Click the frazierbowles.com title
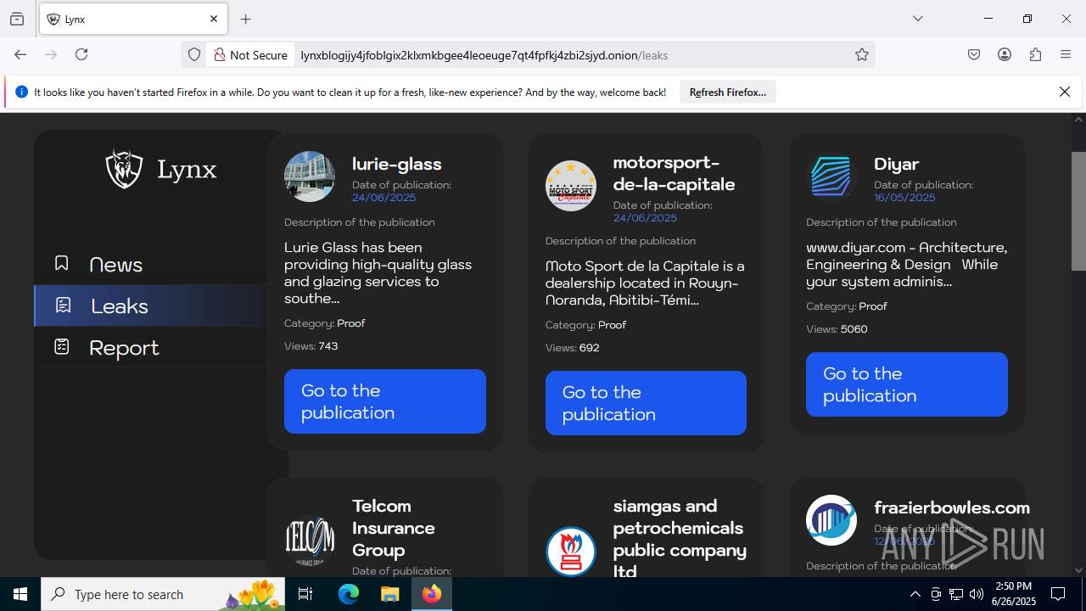The image size is (1086, 611). 952,507
